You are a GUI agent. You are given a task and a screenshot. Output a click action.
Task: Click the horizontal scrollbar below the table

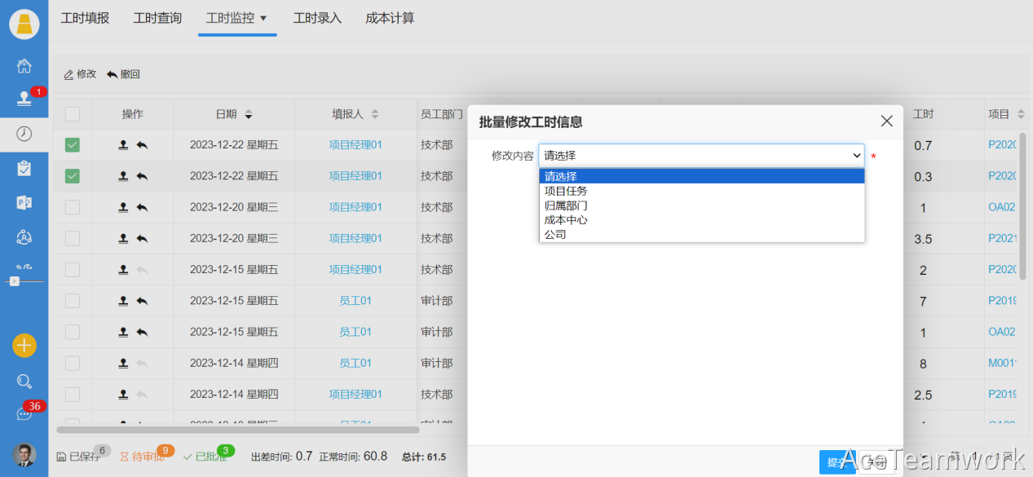coord(237,429)
